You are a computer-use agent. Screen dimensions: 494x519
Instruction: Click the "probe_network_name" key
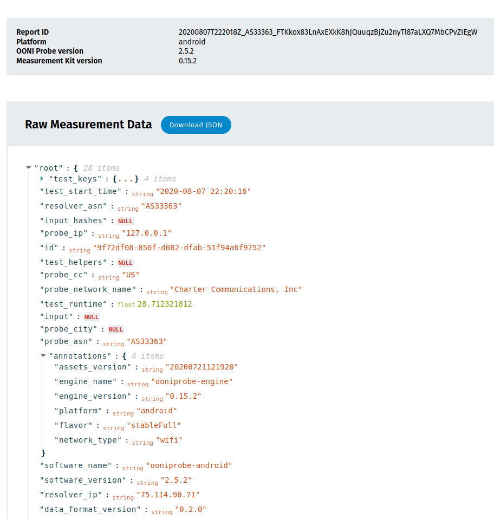[88, 289]
